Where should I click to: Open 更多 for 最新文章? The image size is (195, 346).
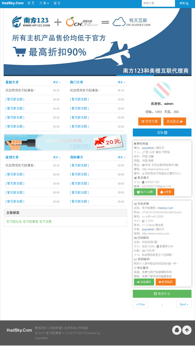(x=57, y=82)
